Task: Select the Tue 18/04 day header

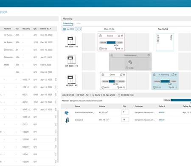Action: coord(163,29)
